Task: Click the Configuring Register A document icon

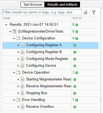Action: pyautogui.click(x=22, y=45)
